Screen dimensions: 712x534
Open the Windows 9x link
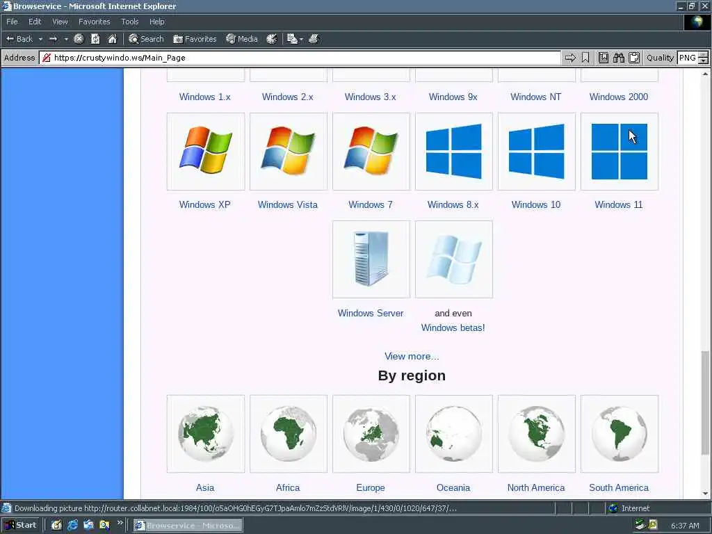453,97
